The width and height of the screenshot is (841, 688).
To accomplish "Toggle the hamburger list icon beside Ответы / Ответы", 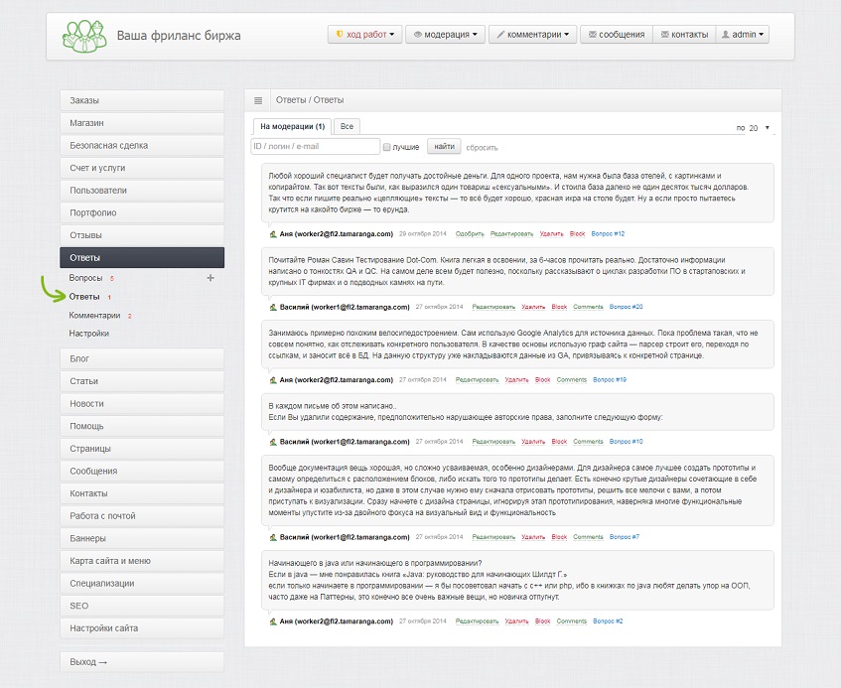I will coord(258,100).
